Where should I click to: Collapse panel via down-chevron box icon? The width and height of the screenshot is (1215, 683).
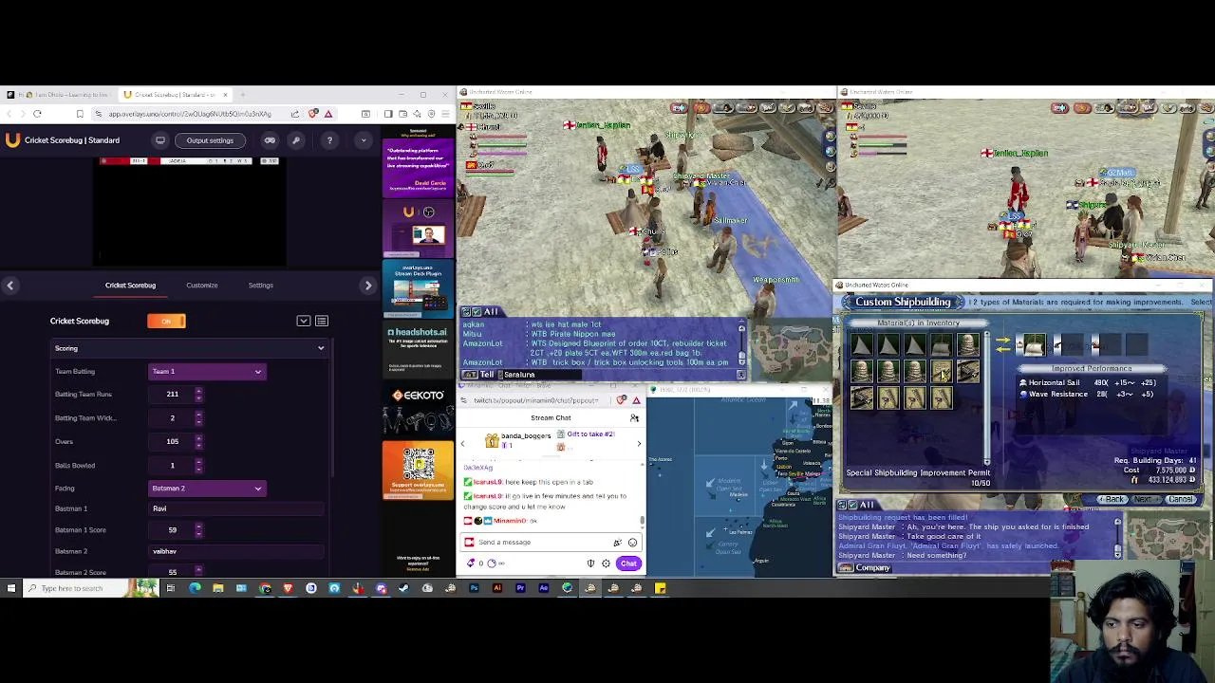[304, 321]
